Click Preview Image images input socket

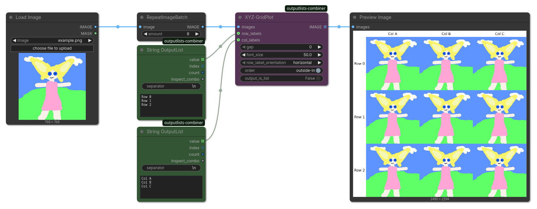click(353, 27)
